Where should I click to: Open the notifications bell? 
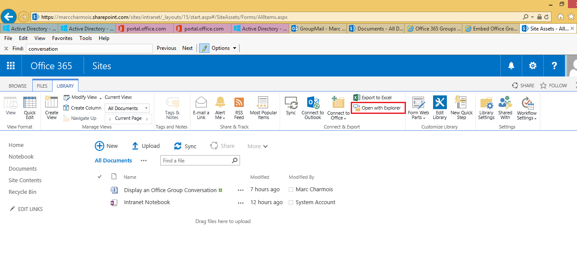tap(511, 66)
